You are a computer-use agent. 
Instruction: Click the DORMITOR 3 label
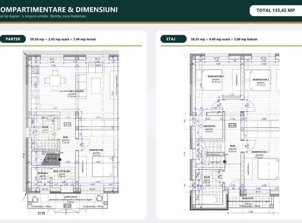pos(216,76)
